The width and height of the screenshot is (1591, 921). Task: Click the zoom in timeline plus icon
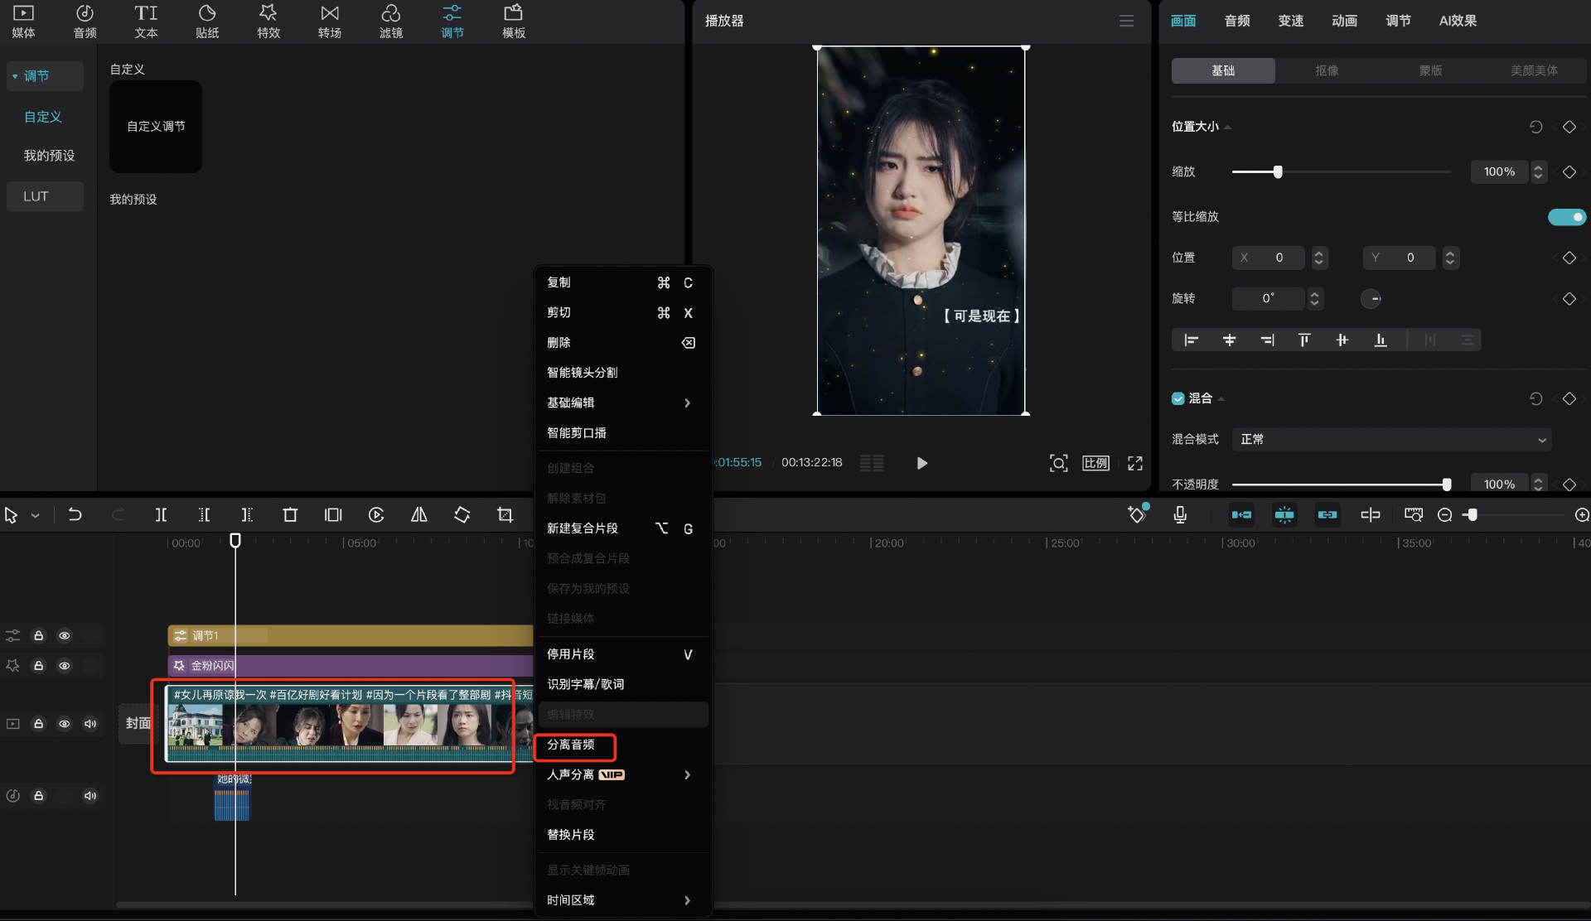coord(1582,515)
